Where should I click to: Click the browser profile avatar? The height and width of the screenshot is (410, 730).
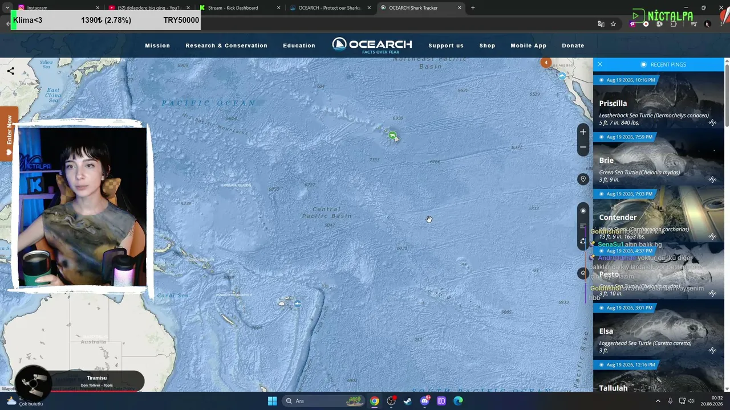(x=708, y=24)
